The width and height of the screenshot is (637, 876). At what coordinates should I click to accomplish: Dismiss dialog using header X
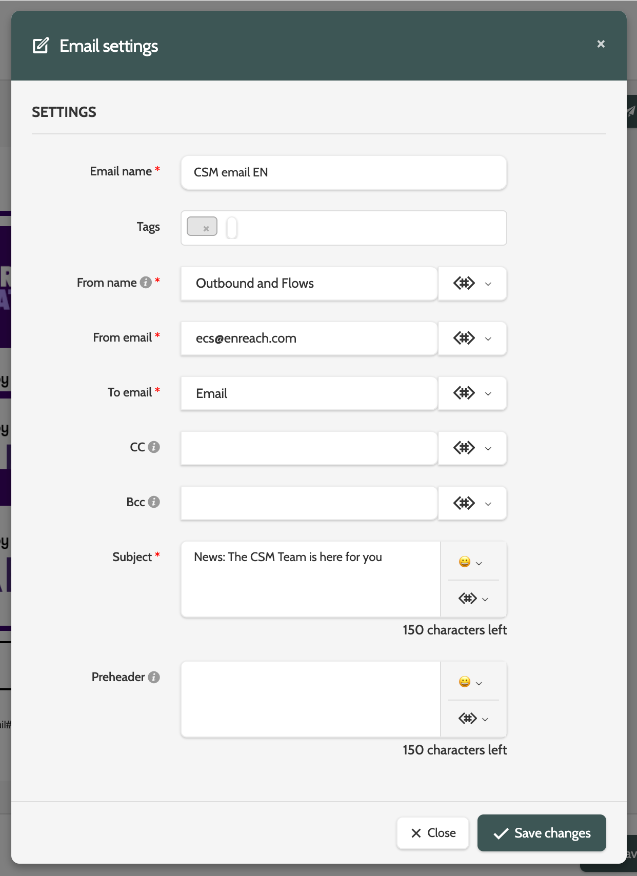coord(601,44)
